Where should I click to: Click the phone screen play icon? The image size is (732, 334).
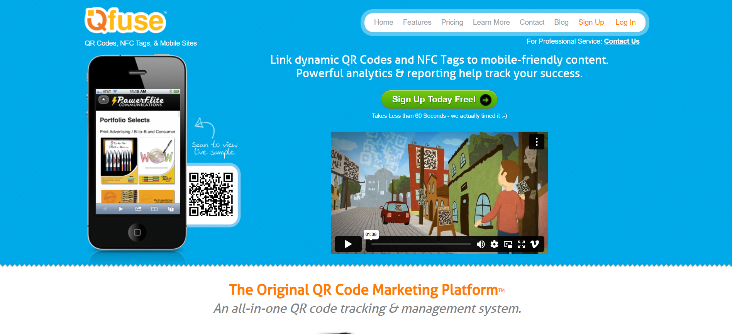pos(121,209)
